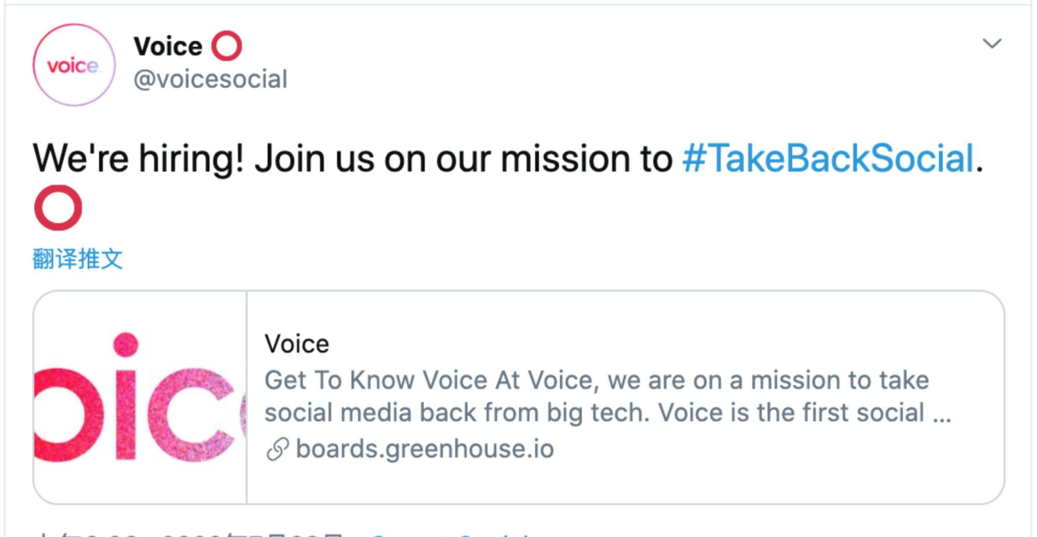
Task: Click the red circle emoji in tweet body
Action: (58, 208)
